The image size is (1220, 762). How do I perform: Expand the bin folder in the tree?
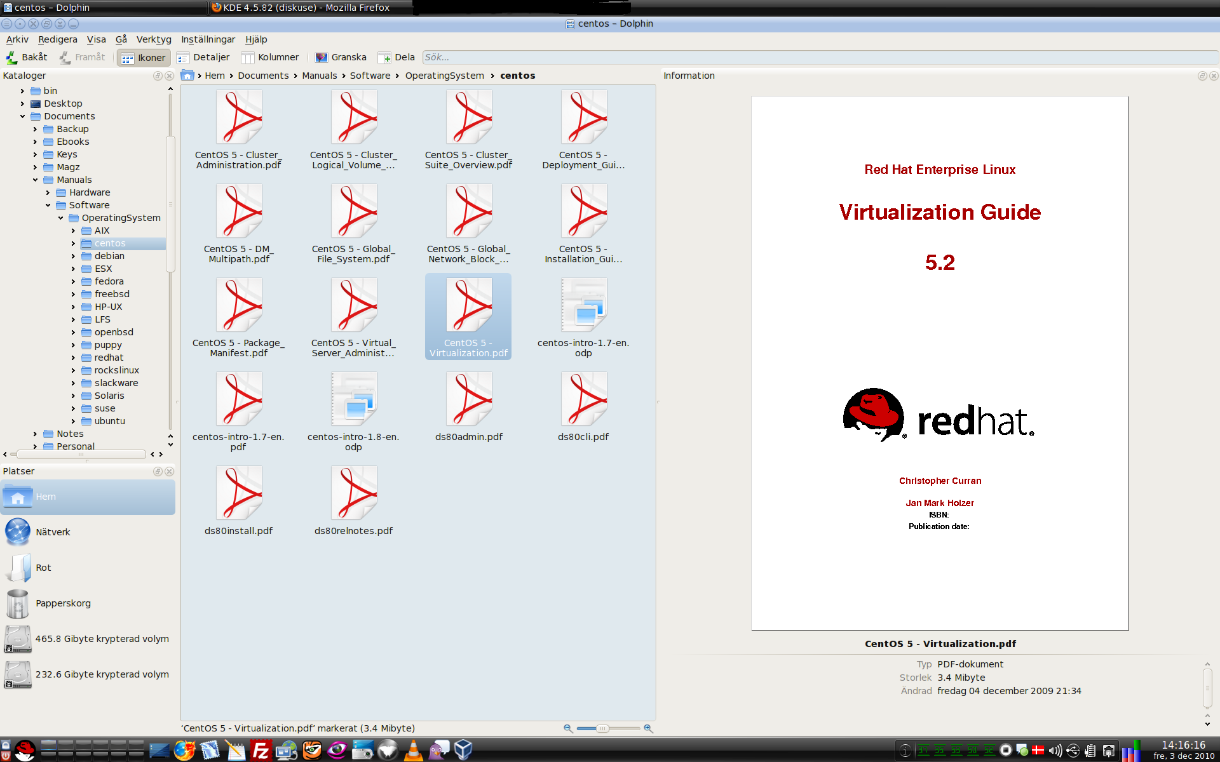pyautogui.click(x=22, y=91)
